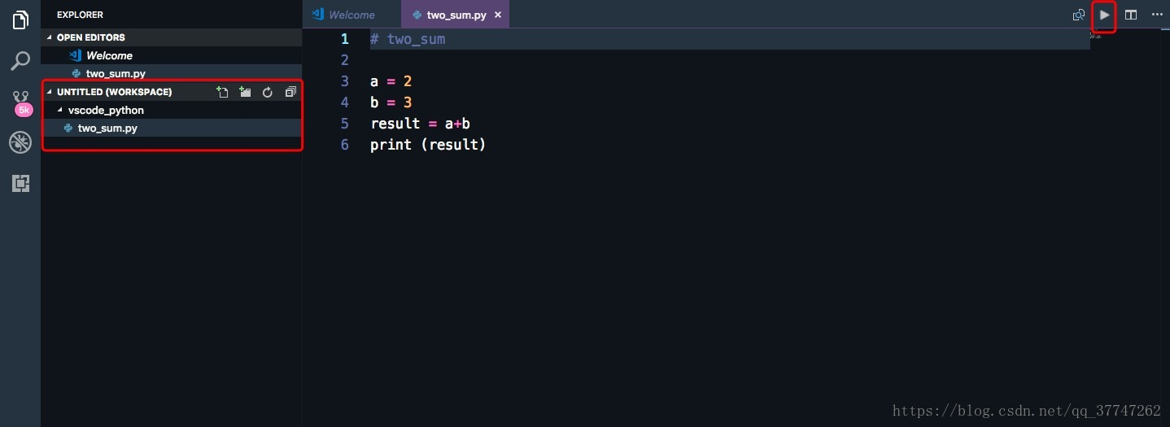Click the New File icon in workspace header

(222, 92)
